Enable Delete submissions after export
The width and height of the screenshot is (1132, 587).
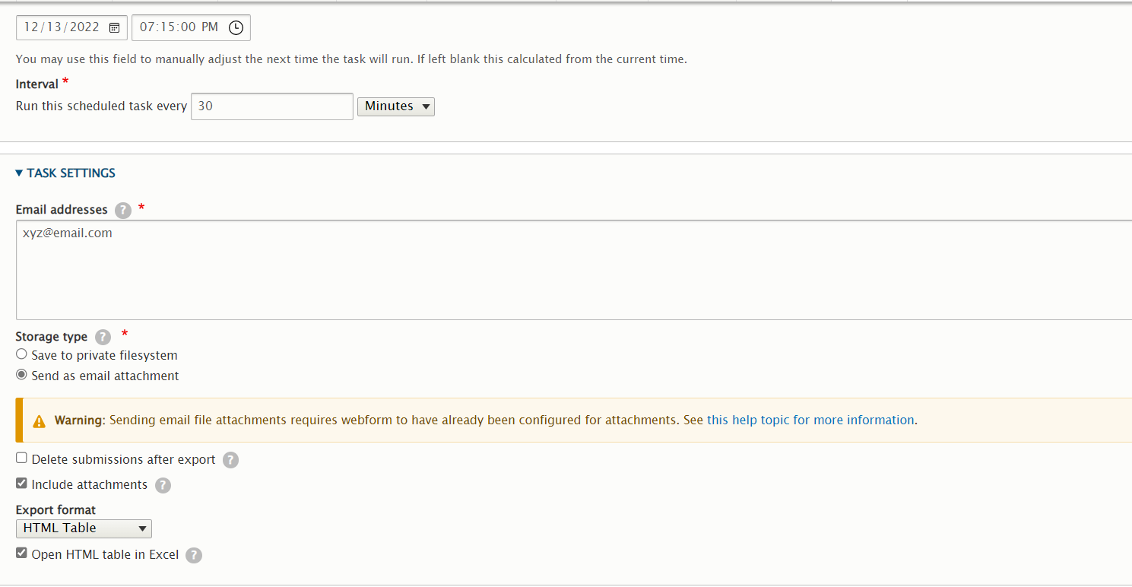click(x=21, y=457)
